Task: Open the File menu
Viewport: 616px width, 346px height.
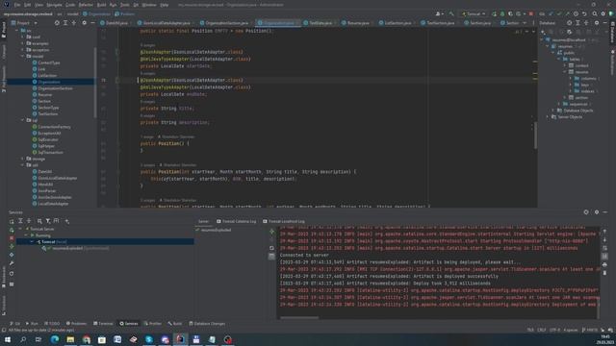Action: point(17,5)
